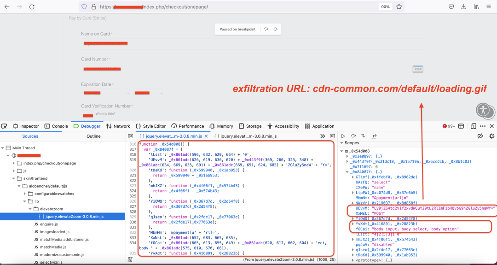Toggle deactivate breakpoints icon
The height and width of the screenshot is (265, 497).
tap(480, 136)
